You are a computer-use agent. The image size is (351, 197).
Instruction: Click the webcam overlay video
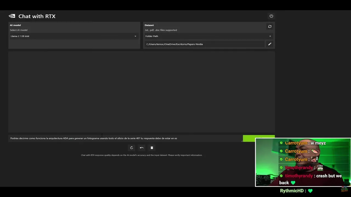[x=303, y=162]
